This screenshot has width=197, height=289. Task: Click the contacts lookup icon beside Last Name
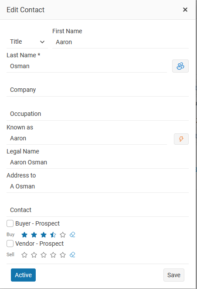pos(180,66)
